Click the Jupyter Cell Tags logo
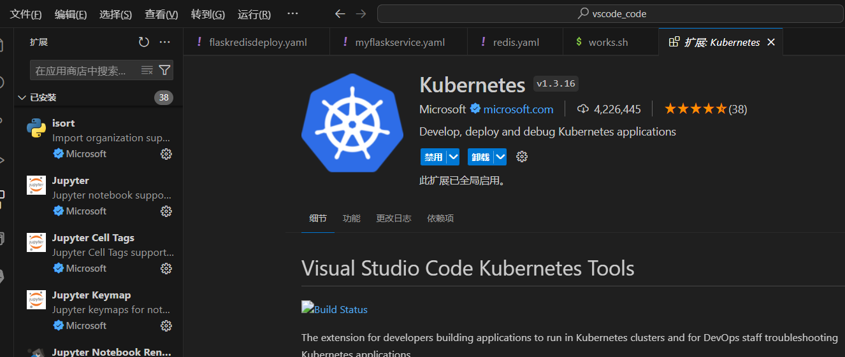Screen dimensions: 845x357 36,242
